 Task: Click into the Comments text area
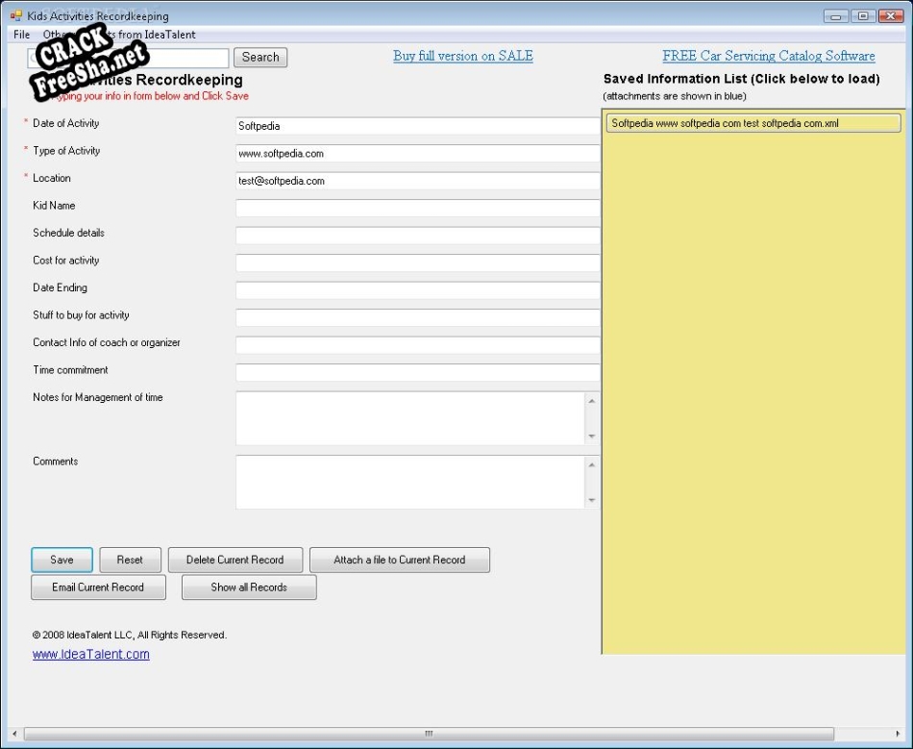tap(410, 482)
